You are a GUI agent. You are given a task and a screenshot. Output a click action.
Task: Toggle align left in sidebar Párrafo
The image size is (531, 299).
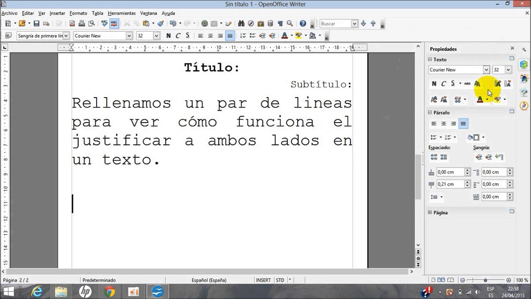(x=434, y=123)
